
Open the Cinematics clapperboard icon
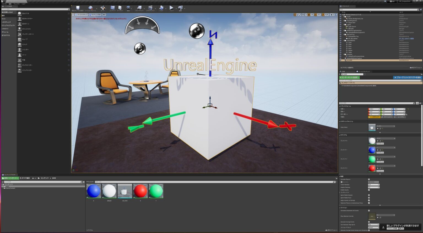(x=150, y=8)
